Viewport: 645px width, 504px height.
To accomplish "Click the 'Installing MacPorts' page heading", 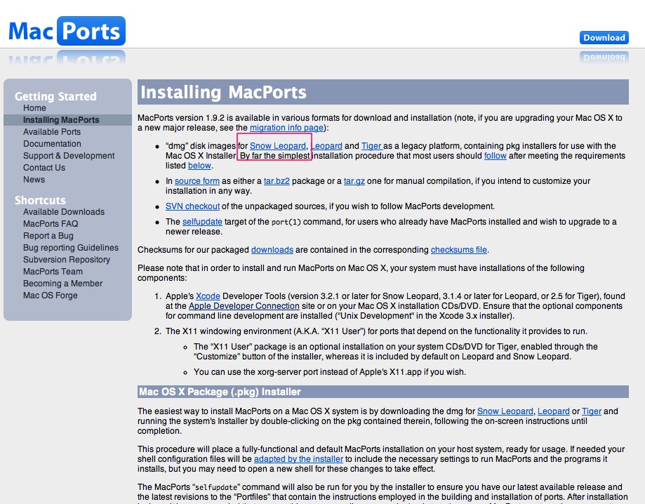I will pos(223,92).
